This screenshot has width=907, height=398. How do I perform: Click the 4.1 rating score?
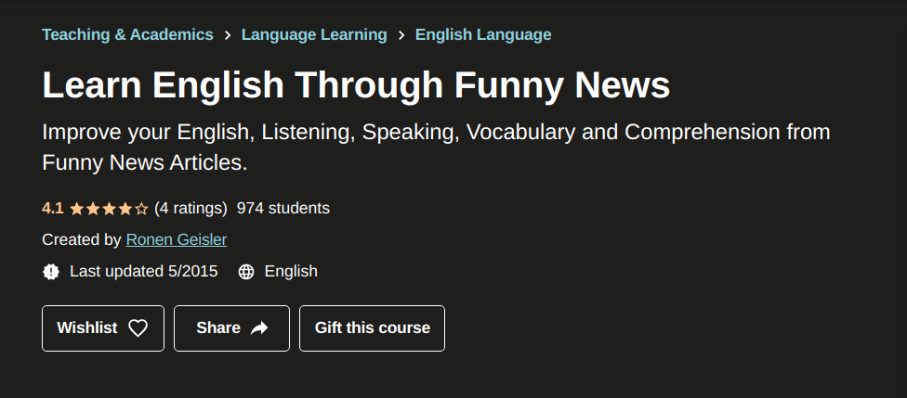52,208
